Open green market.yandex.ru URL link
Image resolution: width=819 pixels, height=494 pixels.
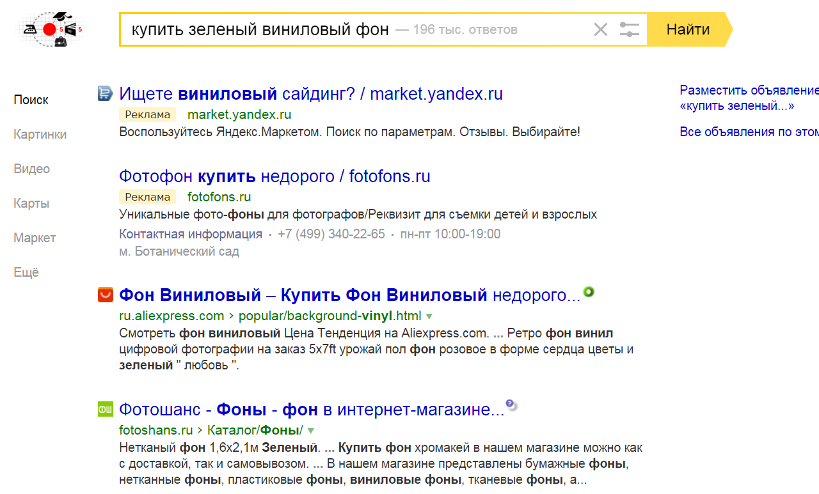coord(239,115)
